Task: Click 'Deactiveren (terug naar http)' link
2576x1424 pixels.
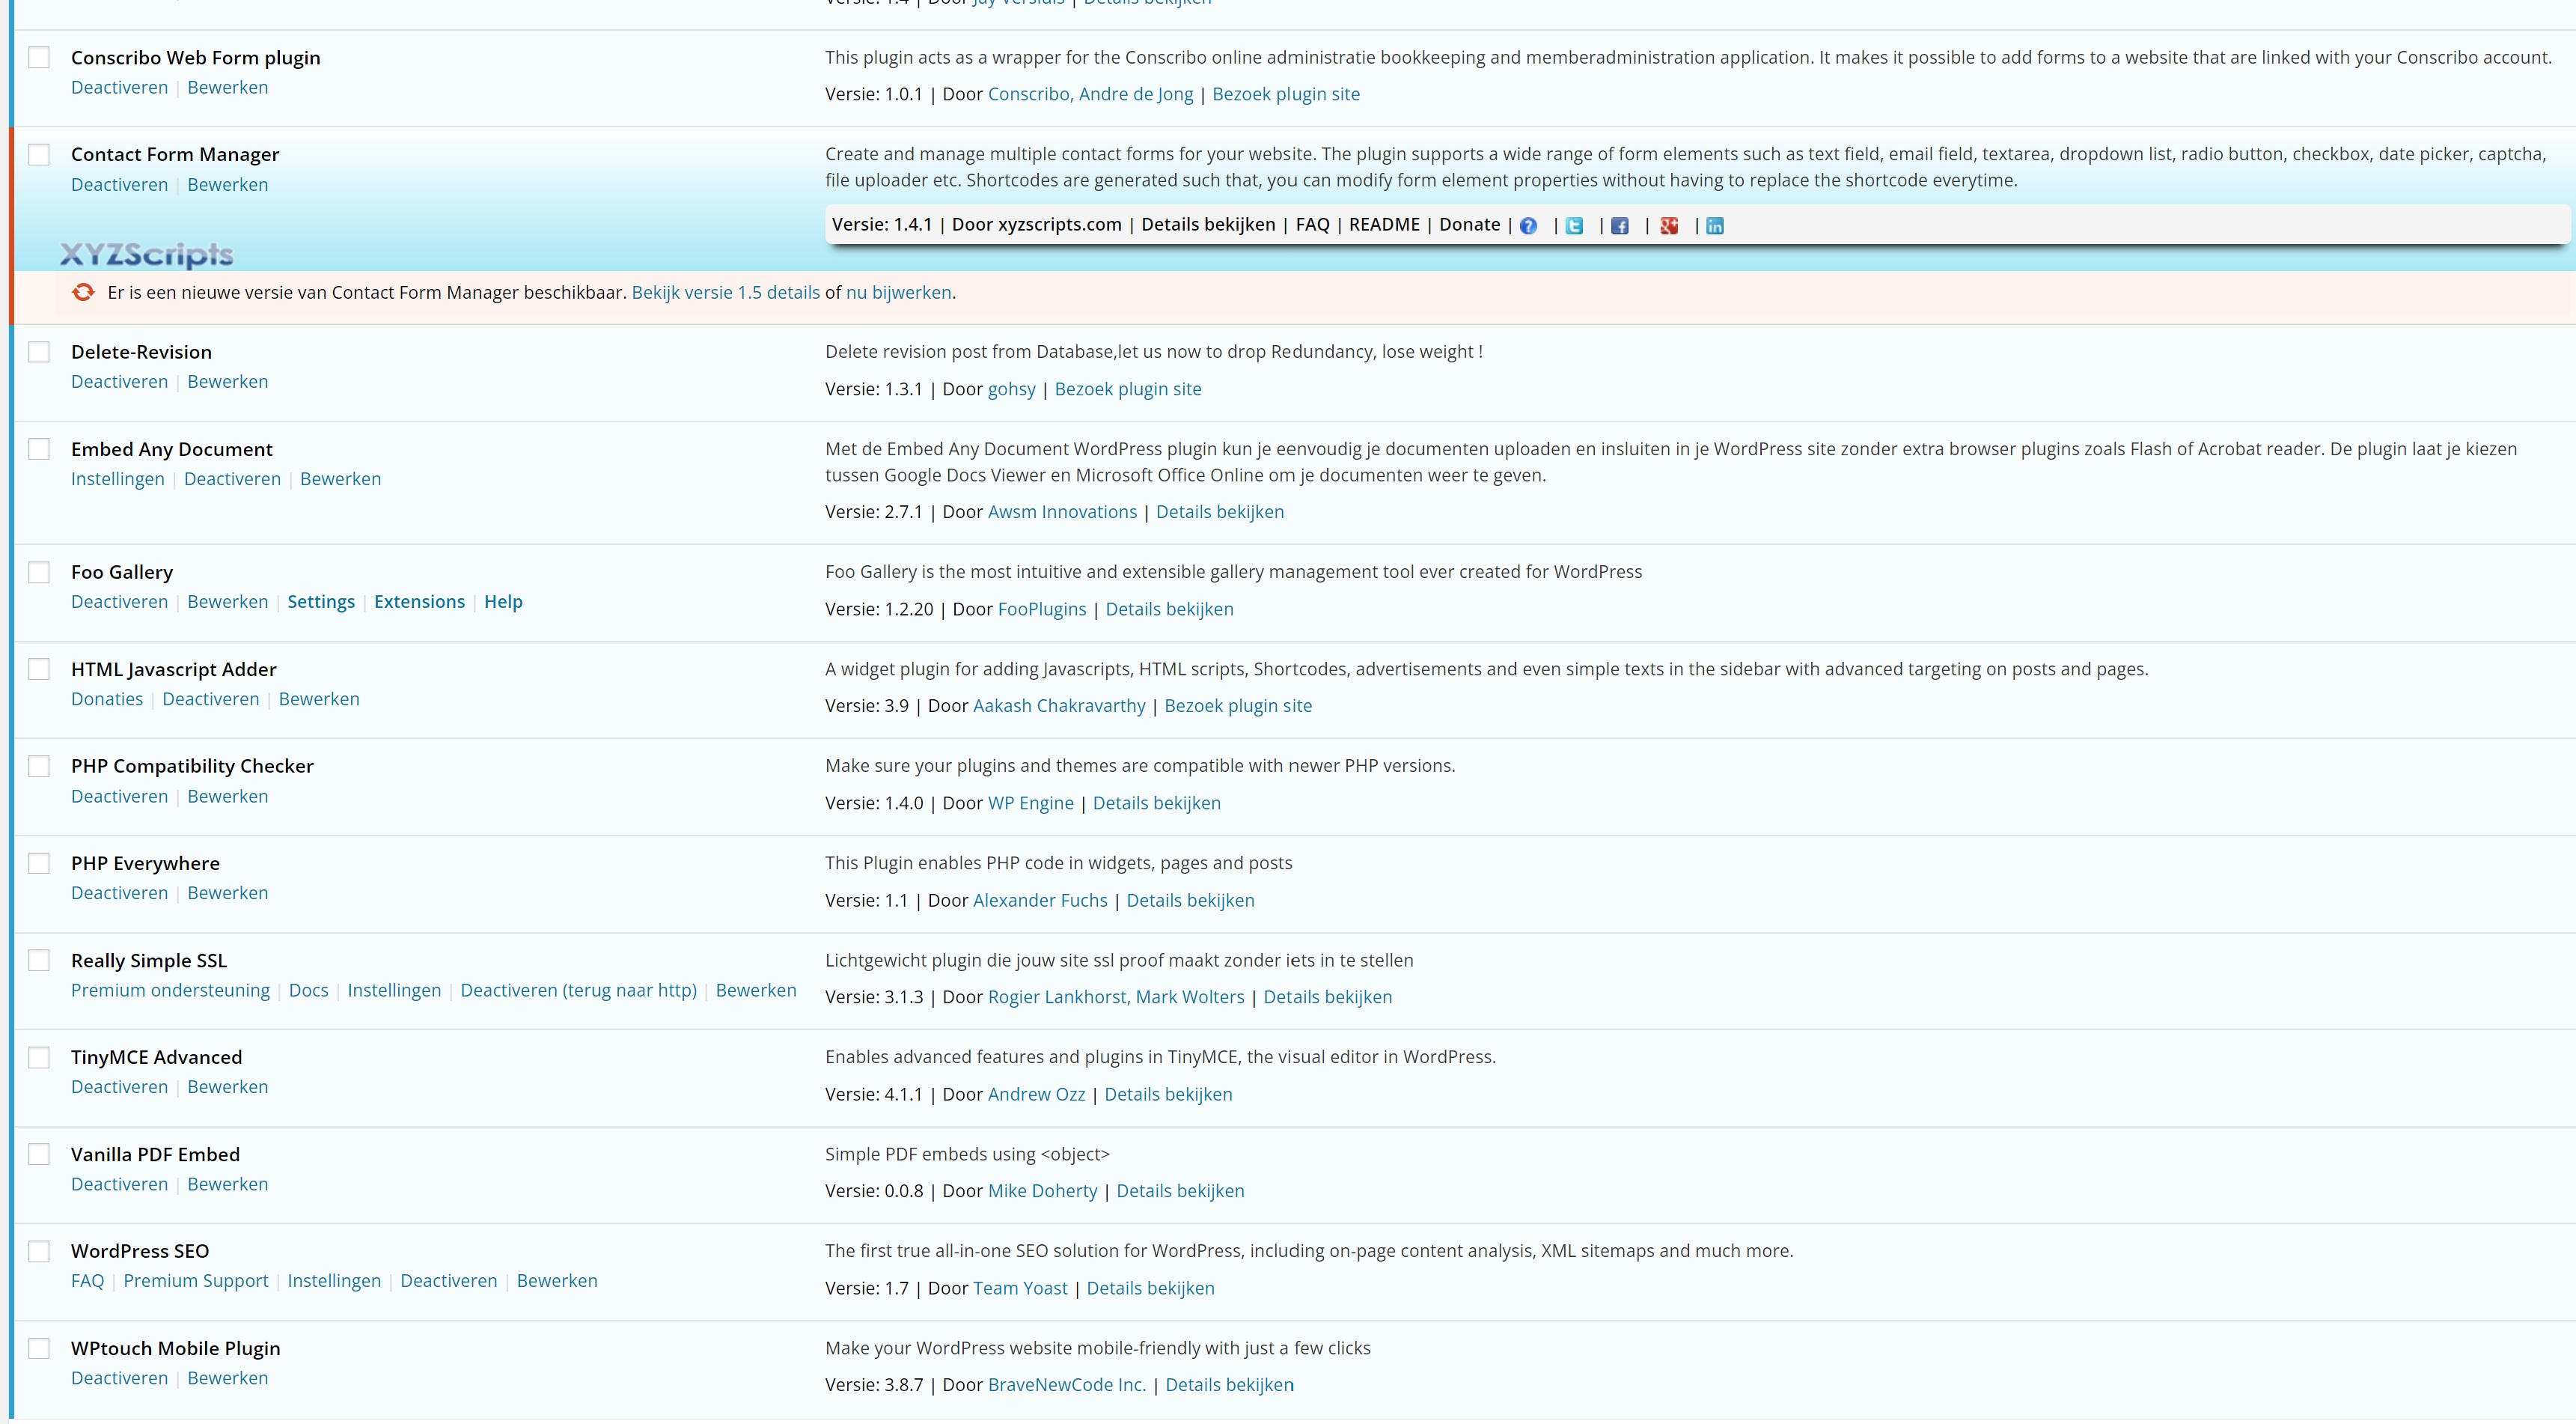Action: pyautogui.click(x=578, y=991)
